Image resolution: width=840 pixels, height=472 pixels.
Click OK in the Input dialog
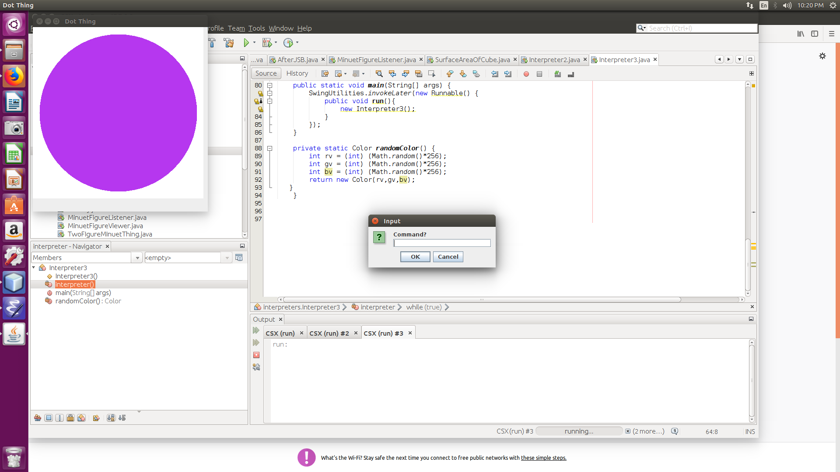click(x=415, y=257)
